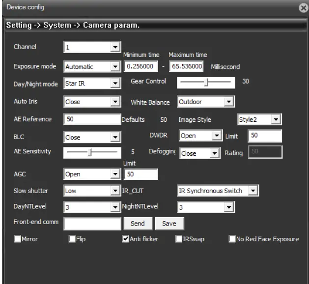Toggle the Mirror checkbox
Image resolution: width=309 pixels, height=284 pixels.
coord(18,239)
